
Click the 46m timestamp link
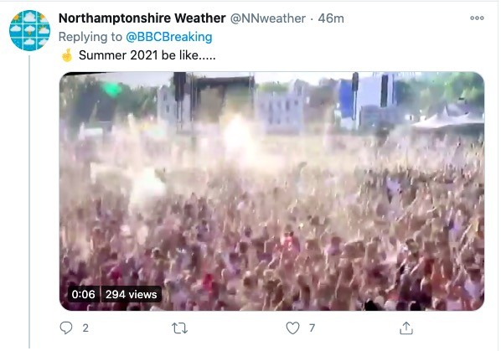coord(331,18)
